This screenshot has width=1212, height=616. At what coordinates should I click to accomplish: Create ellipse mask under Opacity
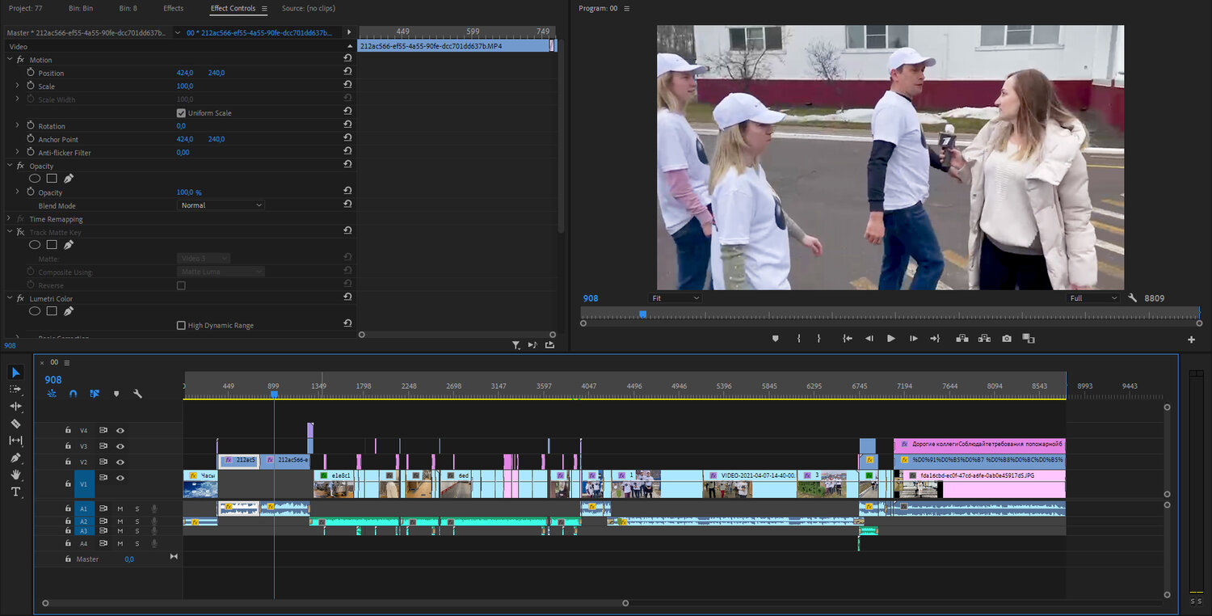35,178
